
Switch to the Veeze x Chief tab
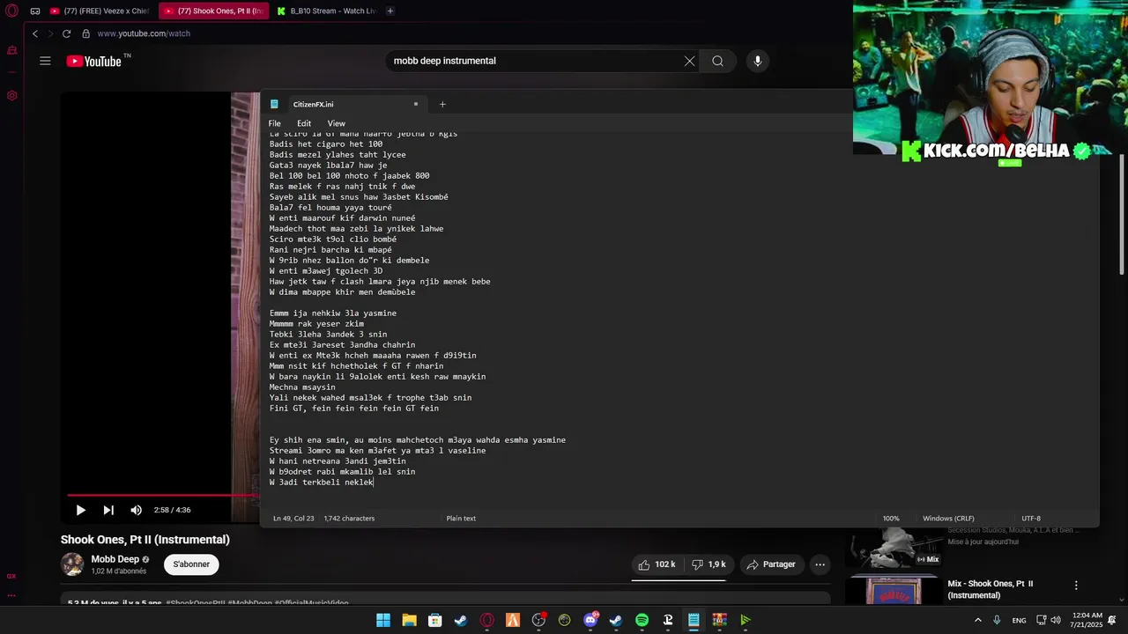click(x=100, y=11)
